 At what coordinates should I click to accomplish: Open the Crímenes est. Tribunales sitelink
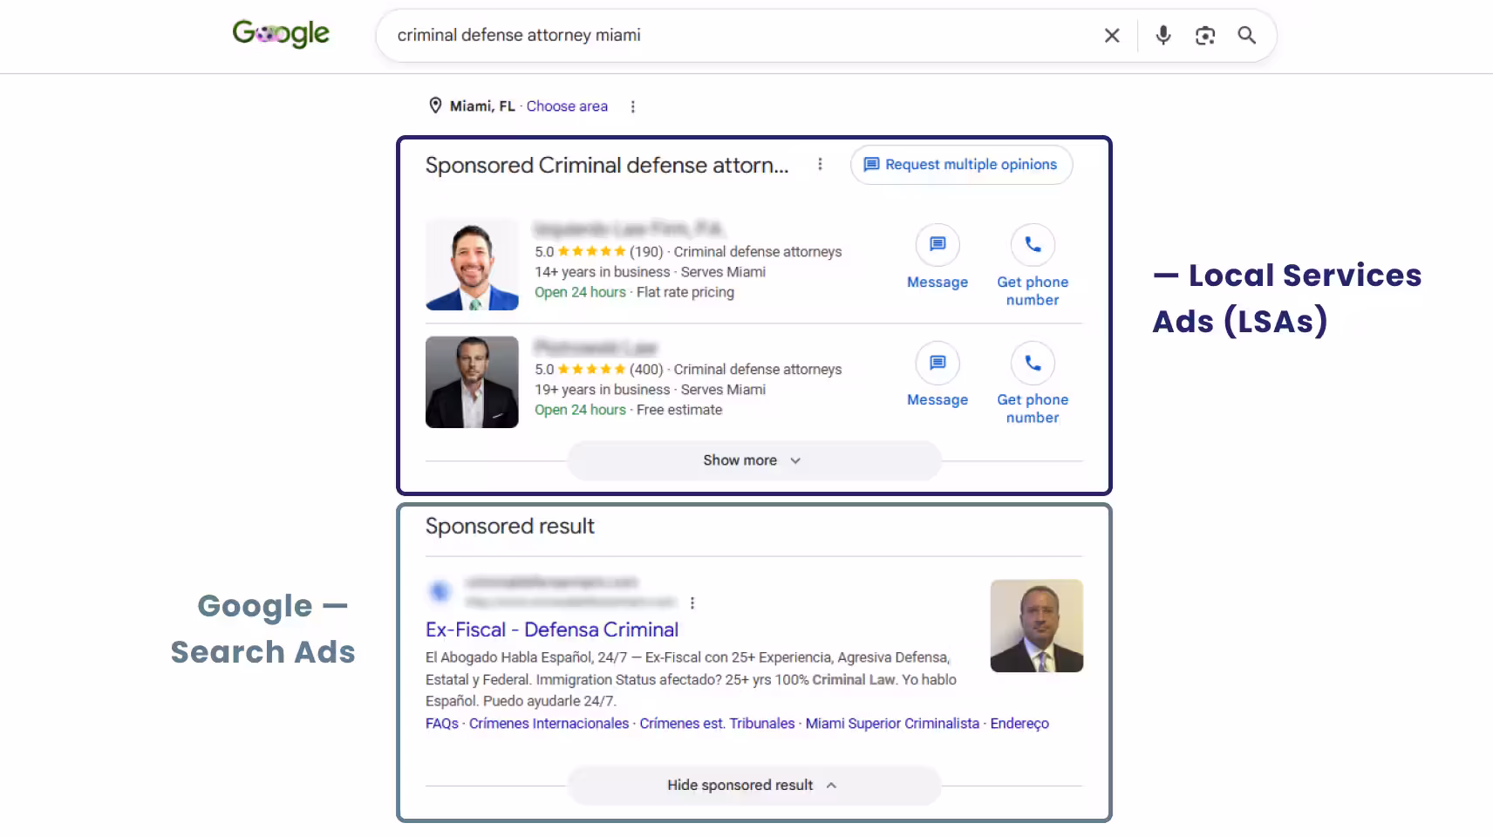717,724
